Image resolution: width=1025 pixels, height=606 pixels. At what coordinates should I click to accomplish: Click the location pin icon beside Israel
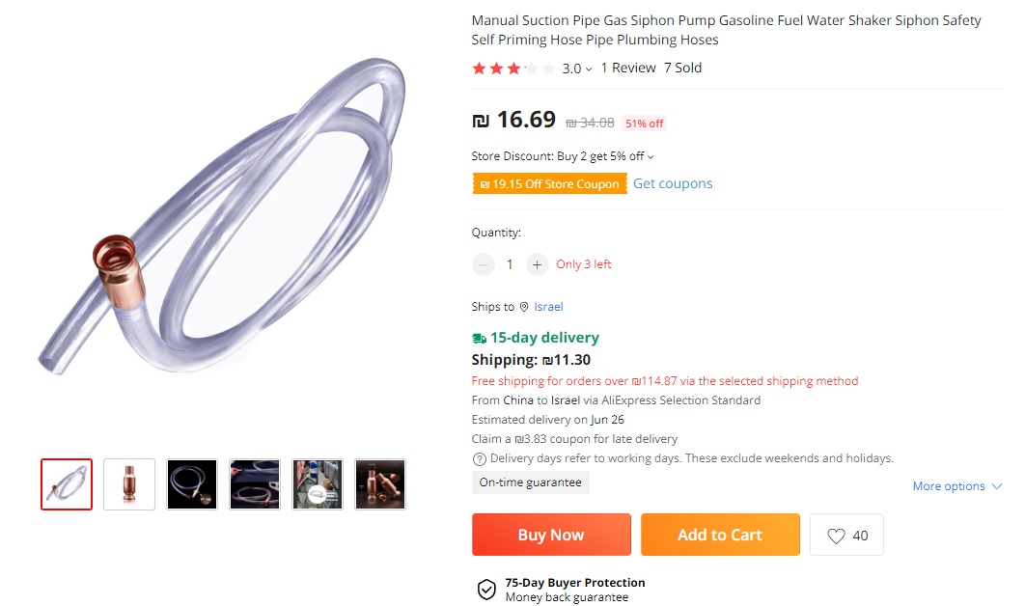[524, 307]
